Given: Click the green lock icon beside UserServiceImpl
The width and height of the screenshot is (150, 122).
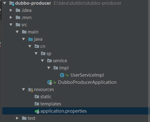Looking at the screenshot, I should click(67, 75).
